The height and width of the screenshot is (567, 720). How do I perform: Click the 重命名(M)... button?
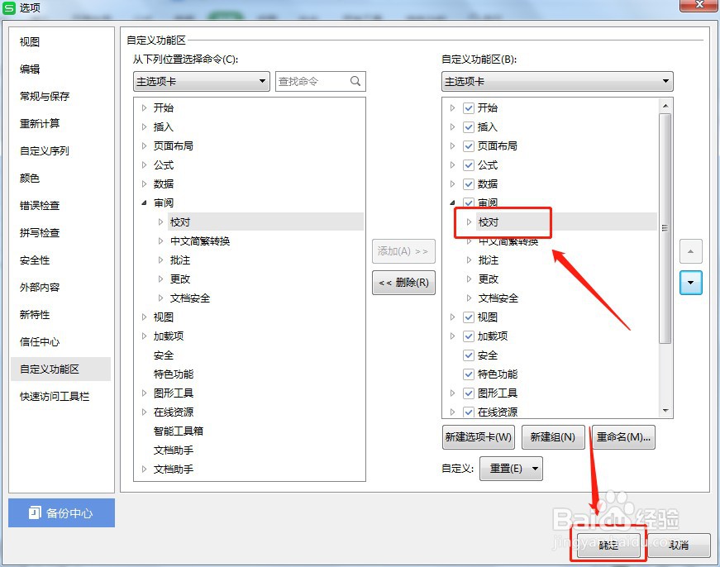(623, 437)
